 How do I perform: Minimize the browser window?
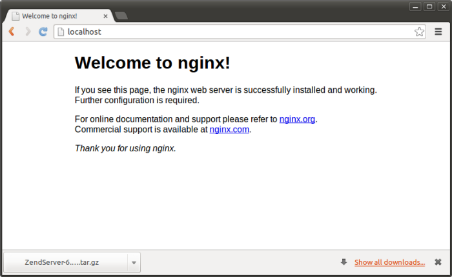415,6
